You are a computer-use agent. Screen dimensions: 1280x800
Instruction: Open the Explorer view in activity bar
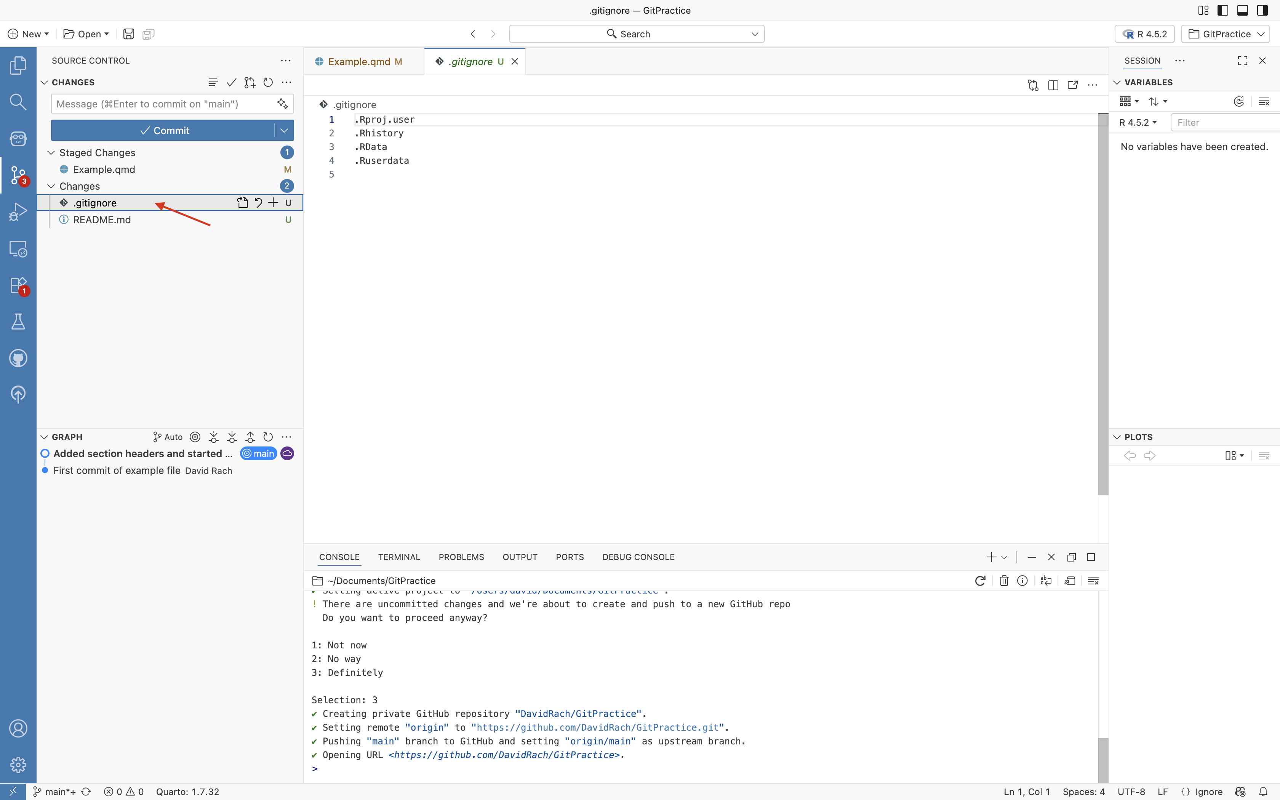click(x=18, y=66)
